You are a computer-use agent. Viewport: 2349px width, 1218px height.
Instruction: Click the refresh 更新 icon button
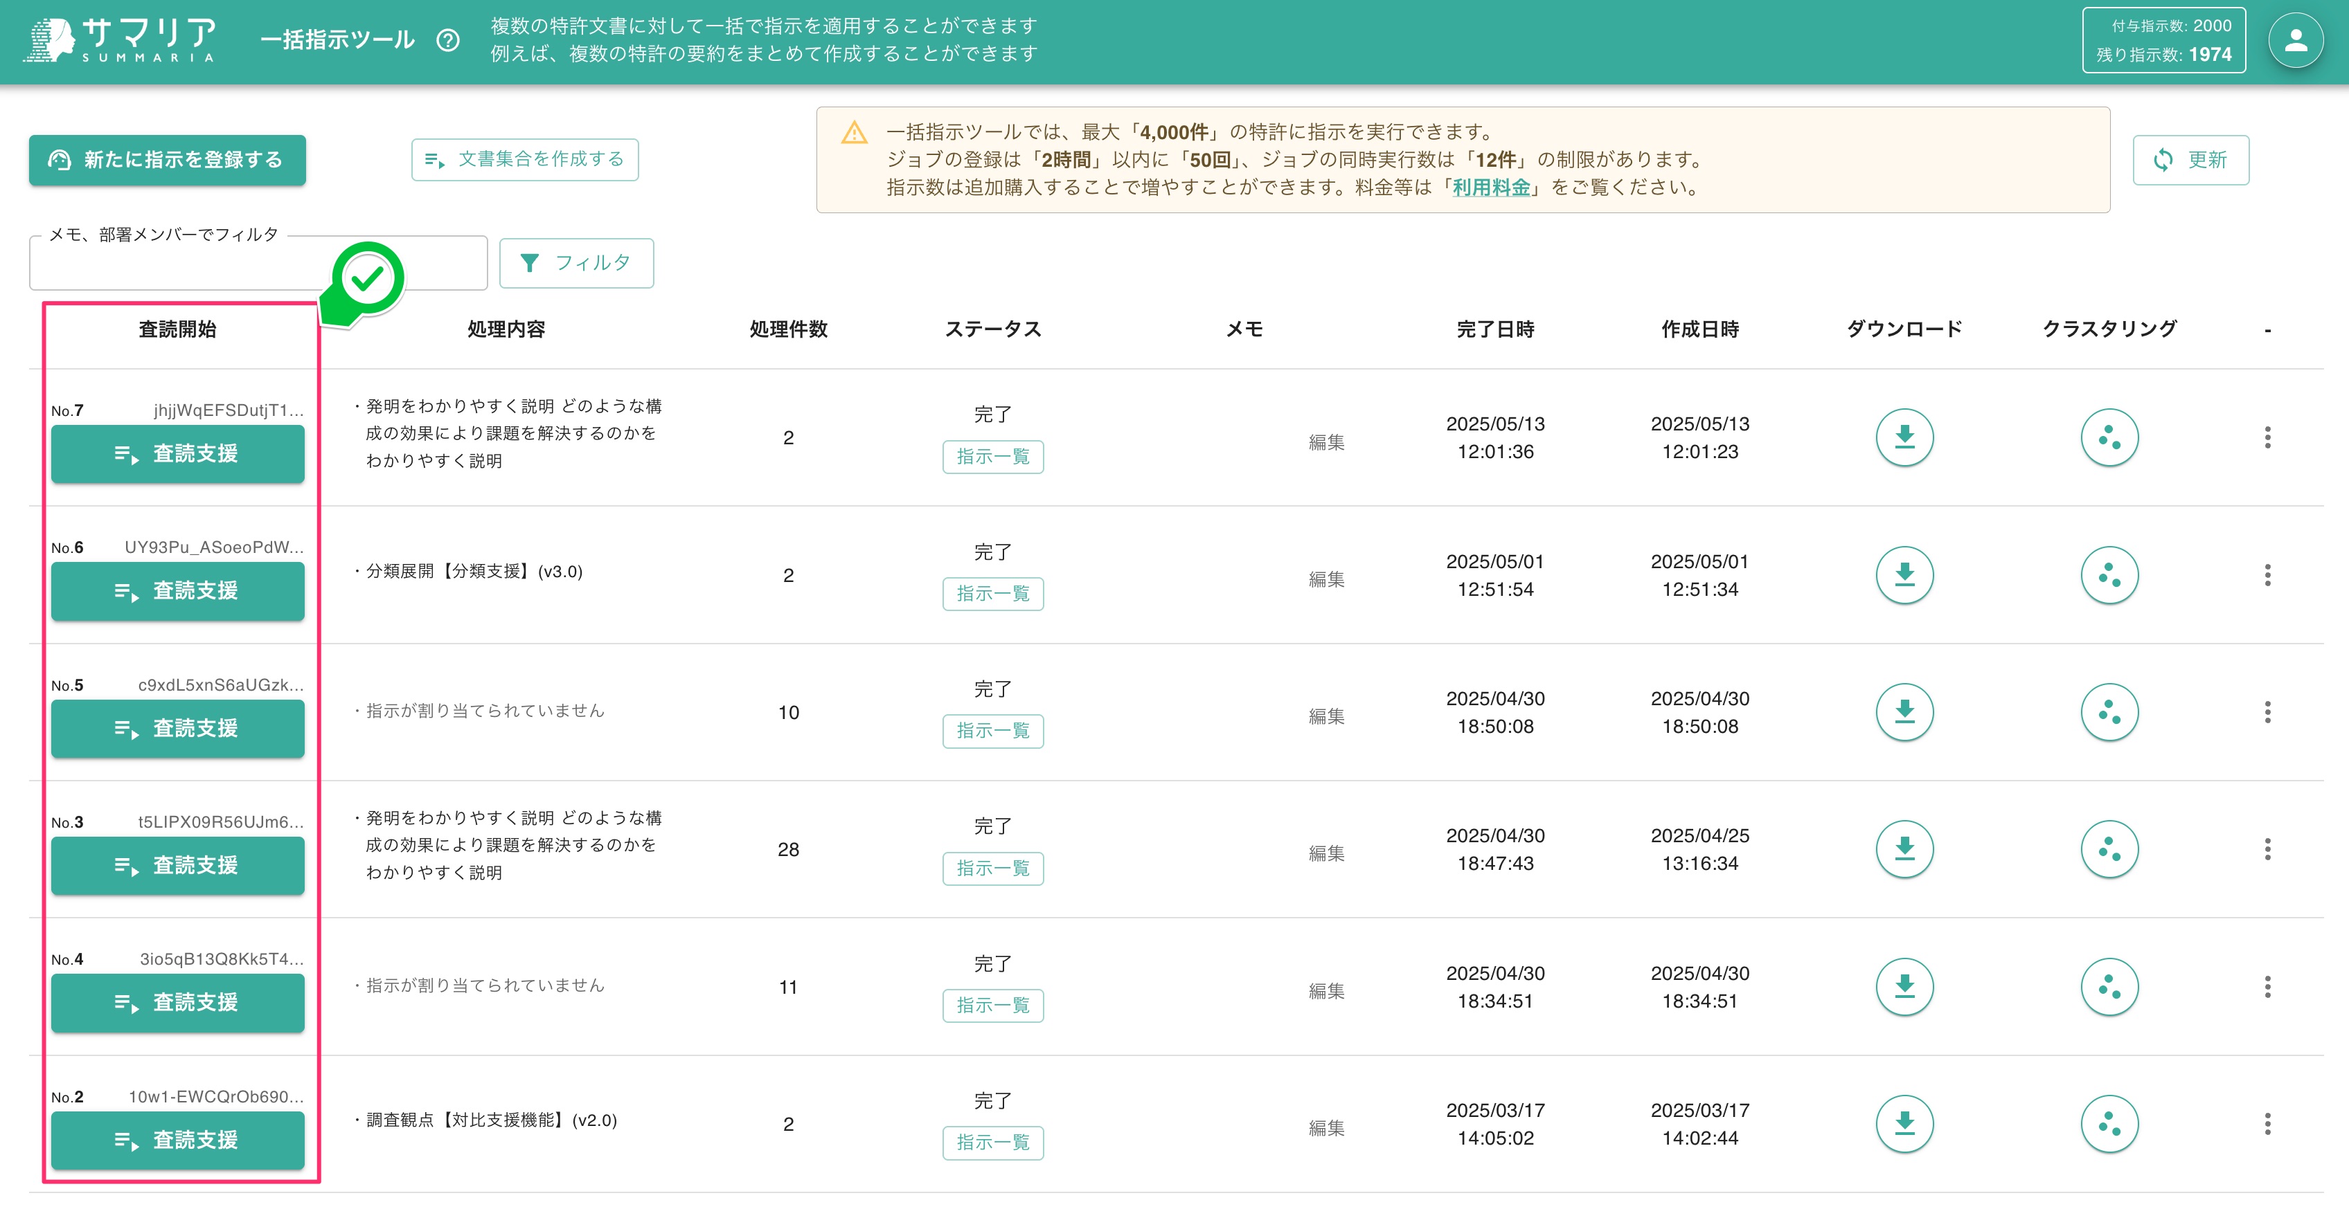2191,159
